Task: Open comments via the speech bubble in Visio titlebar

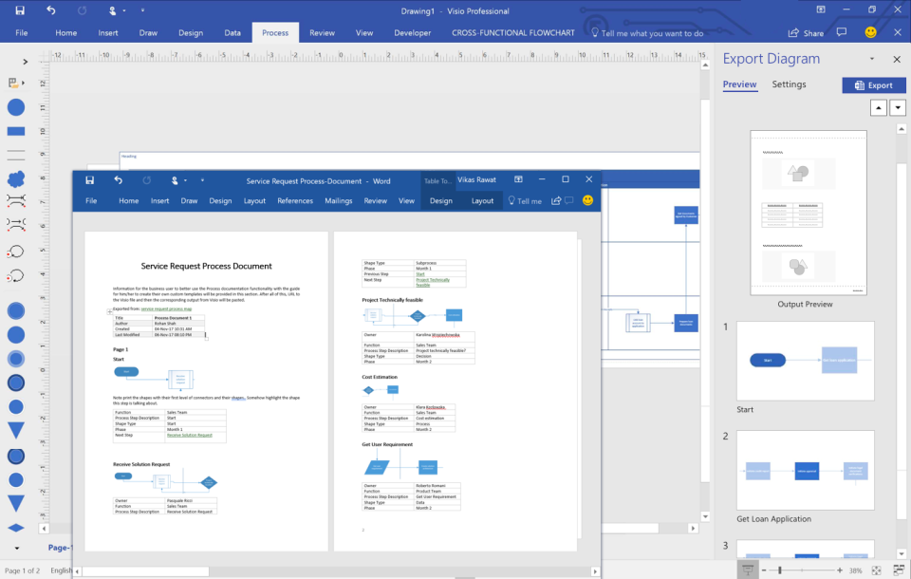Action: (843, 32)
